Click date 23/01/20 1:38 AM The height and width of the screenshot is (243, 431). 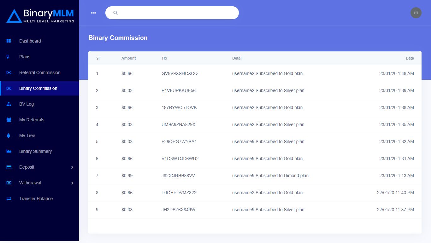(397, 107)
